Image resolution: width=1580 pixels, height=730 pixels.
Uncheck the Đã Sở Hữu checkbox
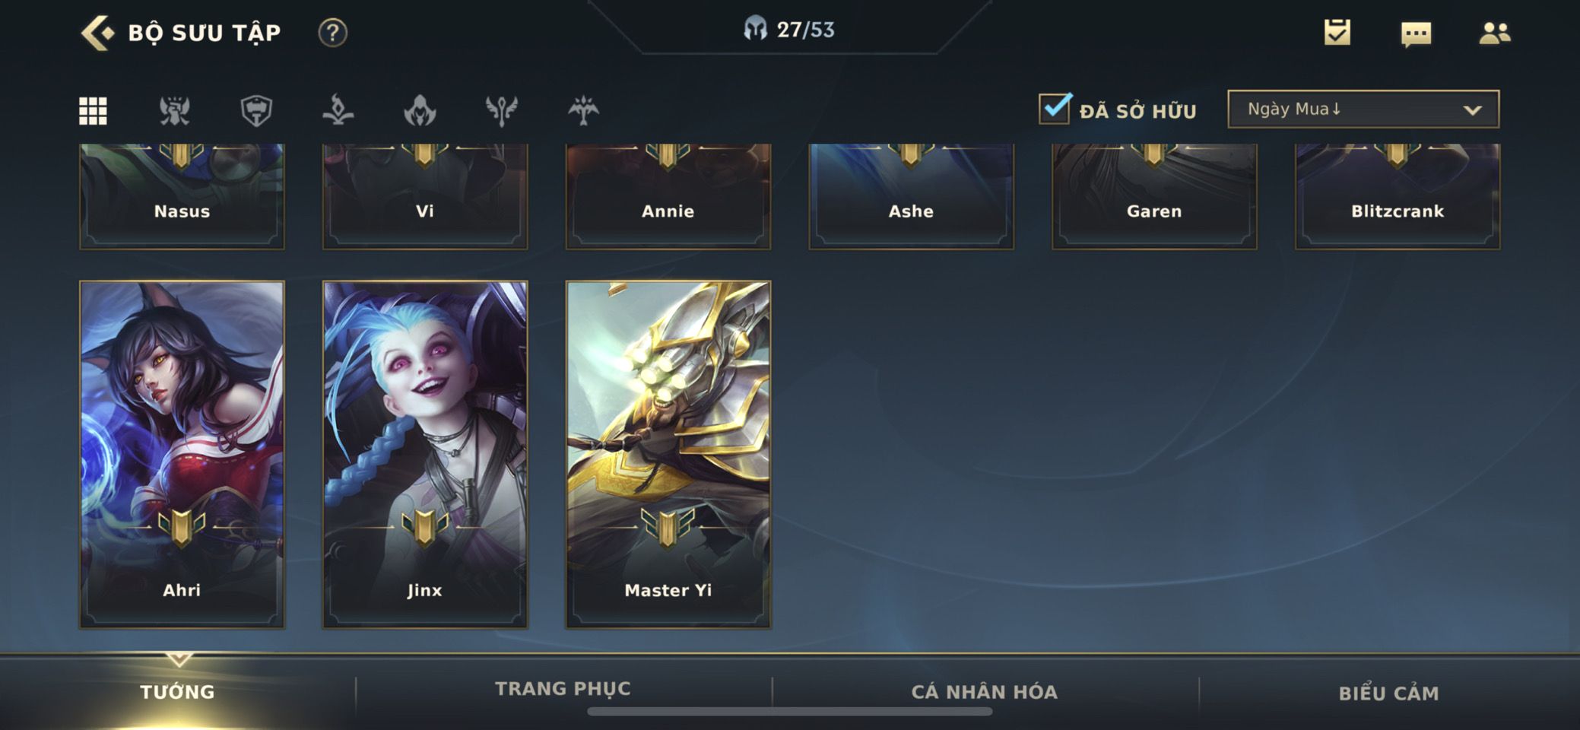pyautogui.click(x=1055, y=109)
